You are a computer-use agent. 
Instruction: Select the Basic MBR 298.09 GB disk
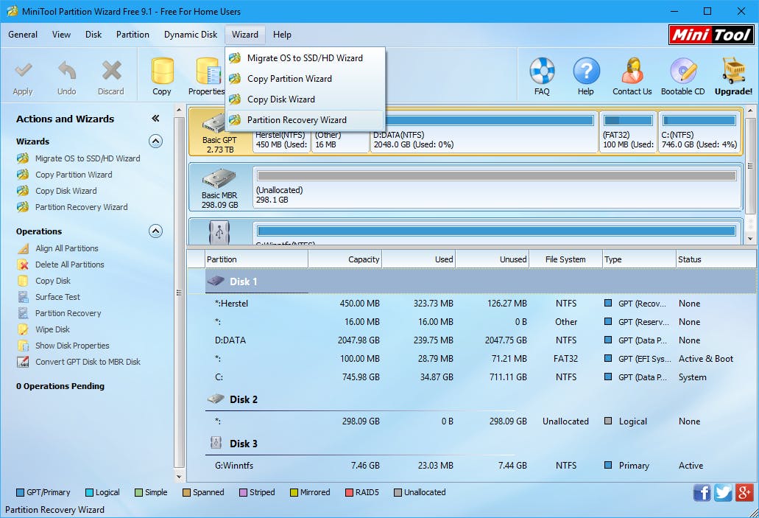tap(219, 186)
